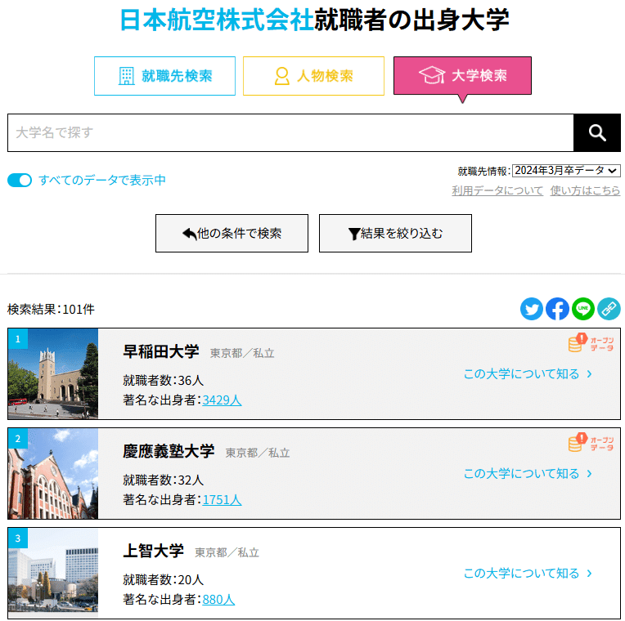
Task: Click 上智大学 name heading
Action: (154, 551)
